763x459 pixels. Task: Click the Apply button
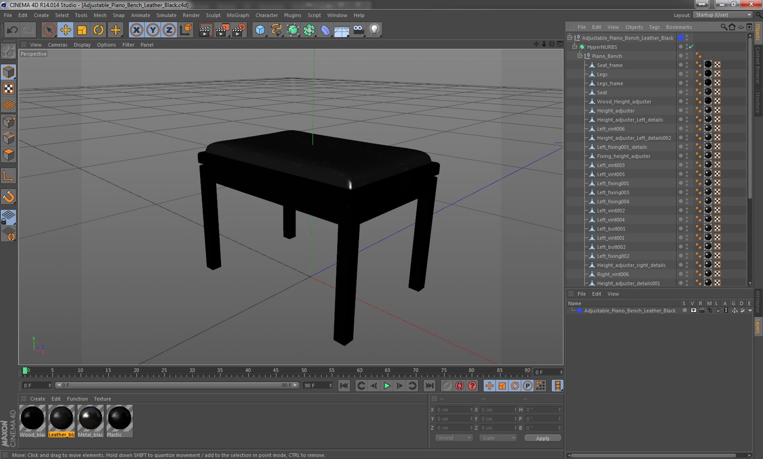tap(543, 438)
